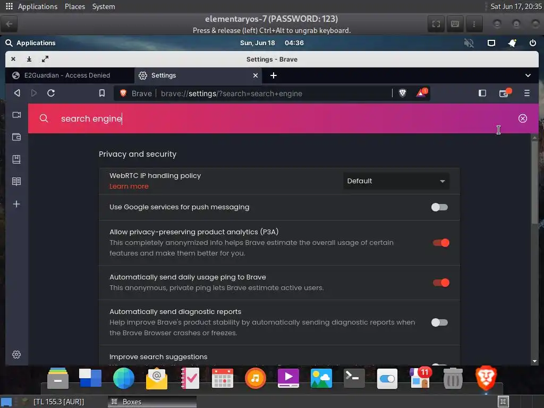Open bookmarks icon in the sidebar
Image resolution: width=544 pixels, height=408 pixels.
(16, 159)
